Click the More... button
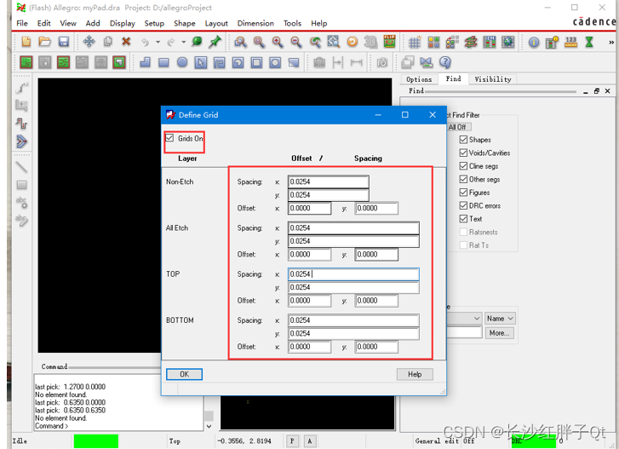This screenshot has width=619, height=449. (499, 333)
